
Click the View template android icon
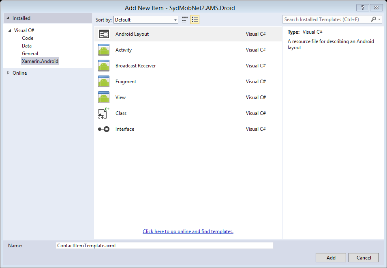point(104,97)
